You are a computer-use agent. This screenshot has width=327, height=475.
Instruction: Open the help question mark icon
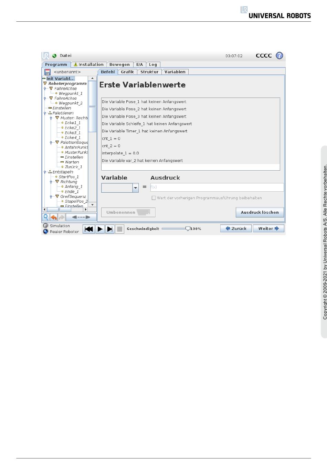pos(279,55)
